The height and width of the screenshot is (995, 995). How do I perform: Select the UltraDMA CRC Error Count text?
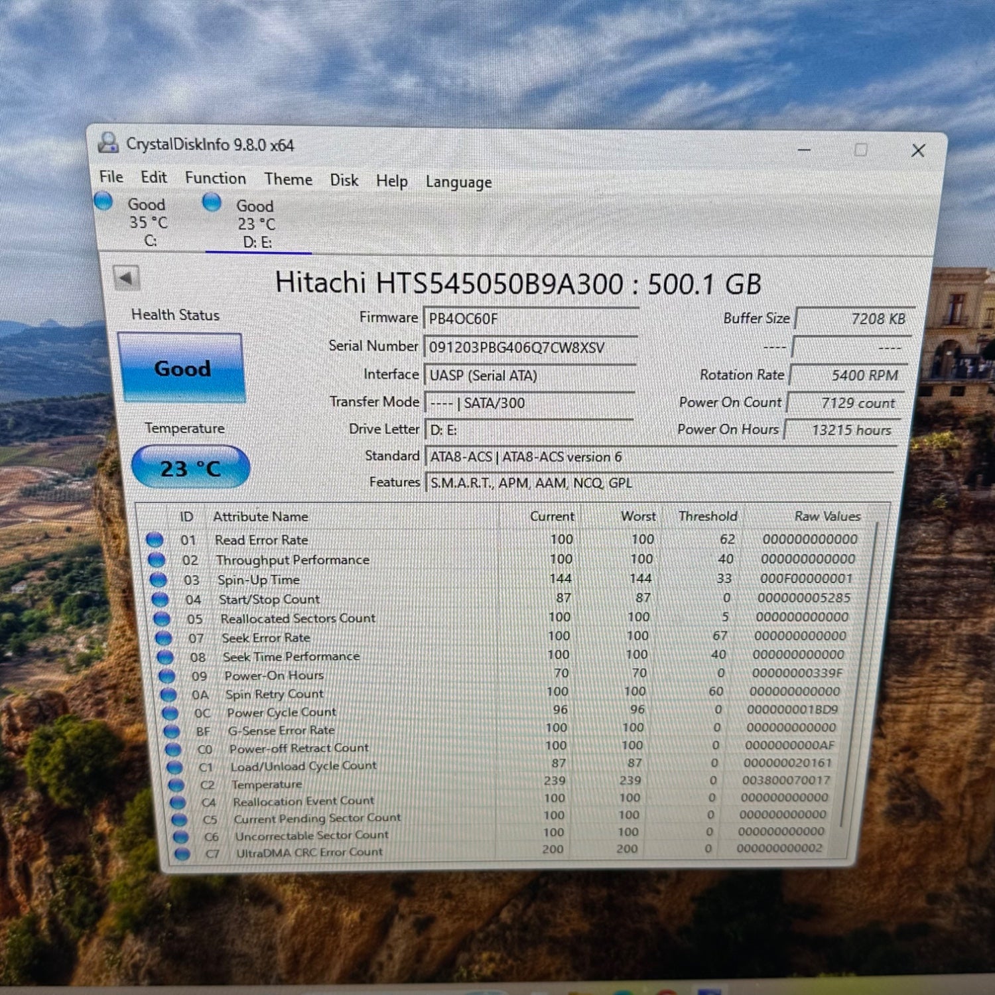[x=309, y=852]
